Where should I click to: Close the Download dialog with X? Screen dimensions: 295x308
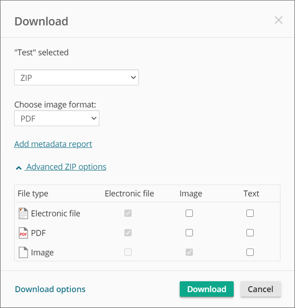[x=278, y=20]
